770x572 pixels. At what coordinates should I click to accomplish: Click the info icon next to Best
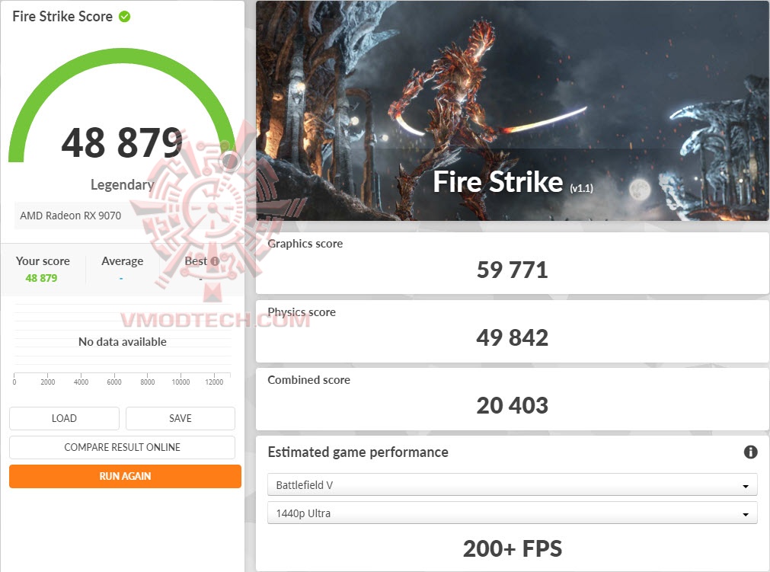215,261
